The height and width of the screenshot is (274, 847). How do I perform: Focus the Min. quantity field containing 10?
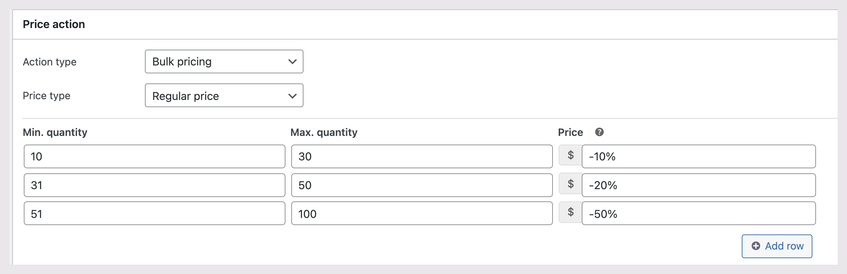point(154,156)
